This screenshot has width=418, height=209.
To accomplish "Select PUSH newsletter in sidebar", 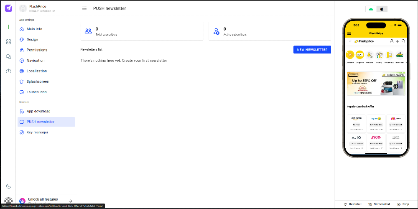I will pyautogui.click(x=46, y=122).
